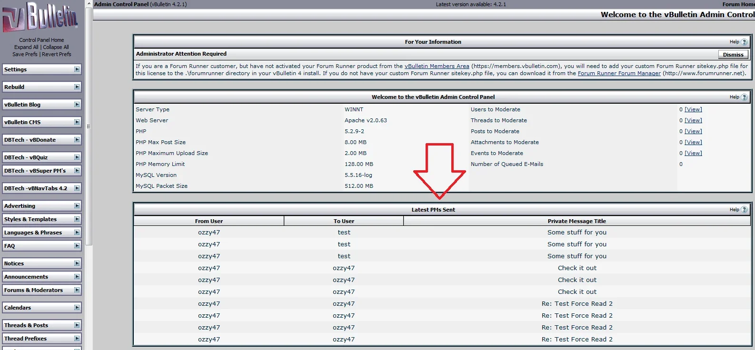Image resolution: width=755 pixels, height=350 pixels.
Task: Click Forums & Moderators label
Action: (33, 290)
